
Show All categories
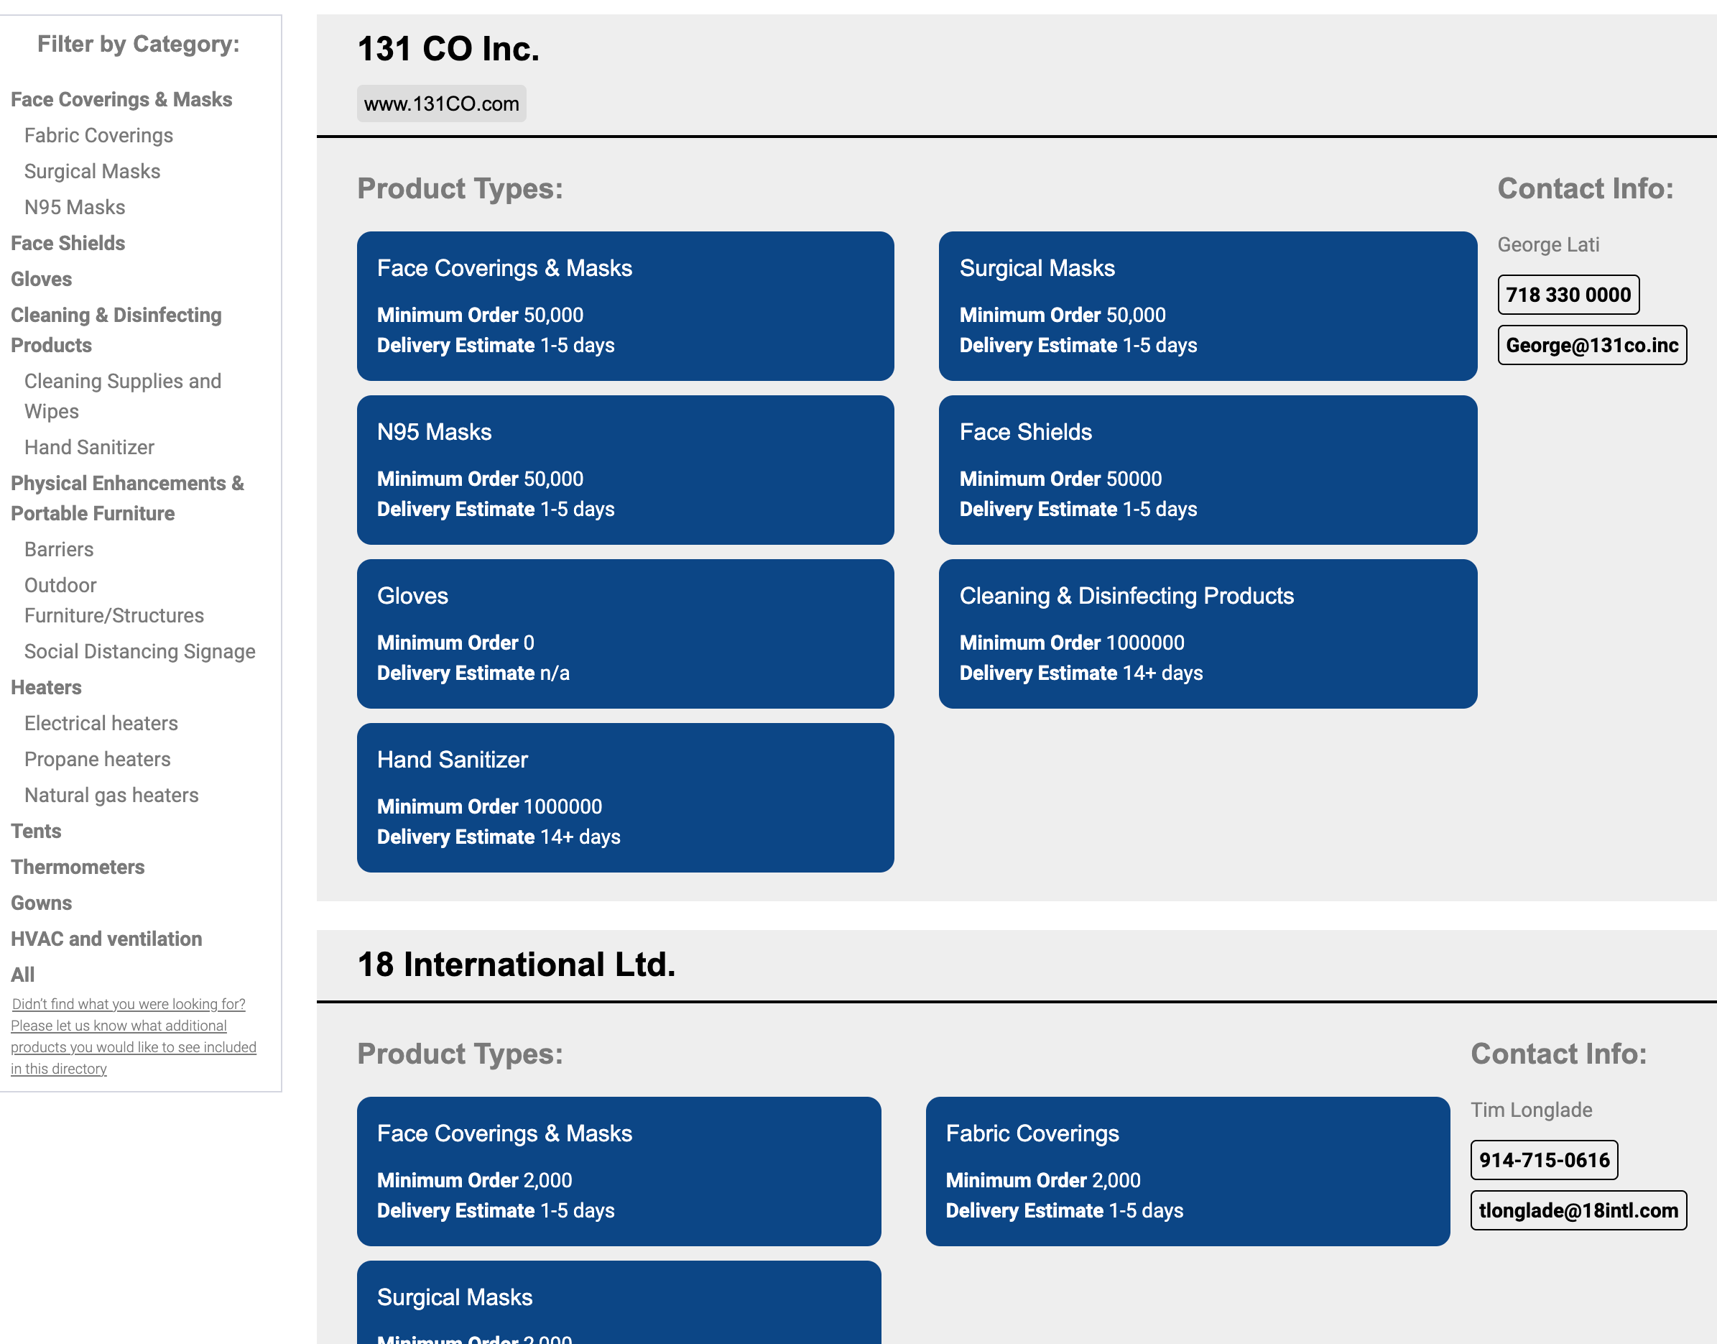pyautogui.click(x=23, y=975)
